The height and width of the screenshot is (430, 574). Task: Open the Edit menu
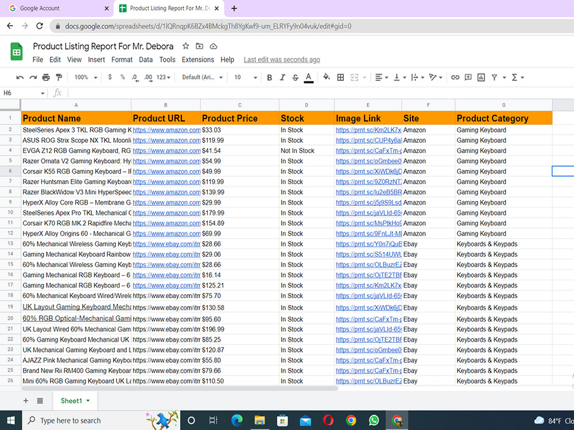pyautogui.click(x=55, y=60)
